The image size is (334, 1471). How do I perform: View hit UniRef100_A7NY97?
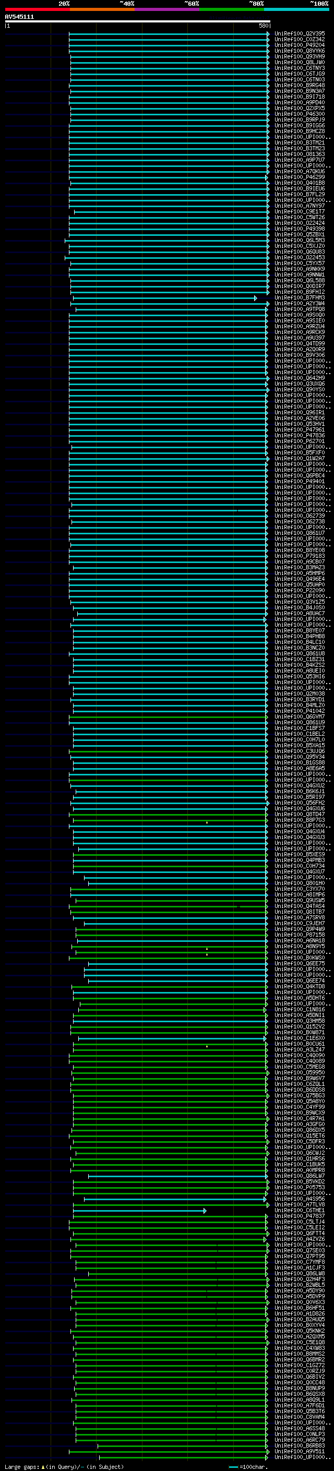click(300, 206)
